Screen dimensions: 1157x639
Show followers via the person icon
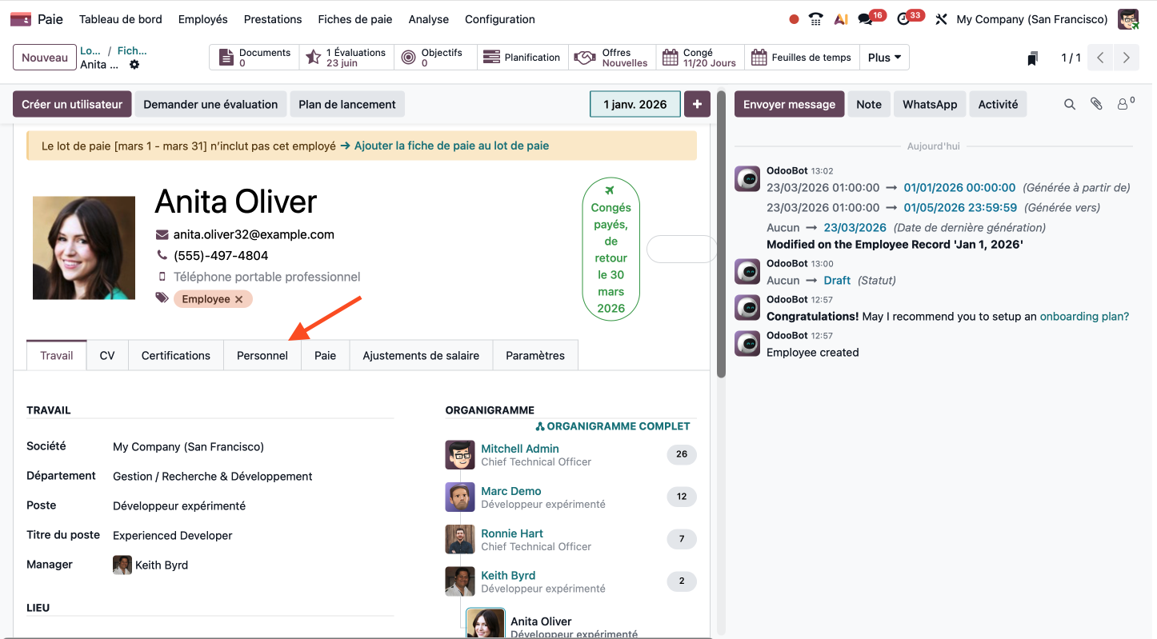pyautogui.click(x=1124, y=104)
